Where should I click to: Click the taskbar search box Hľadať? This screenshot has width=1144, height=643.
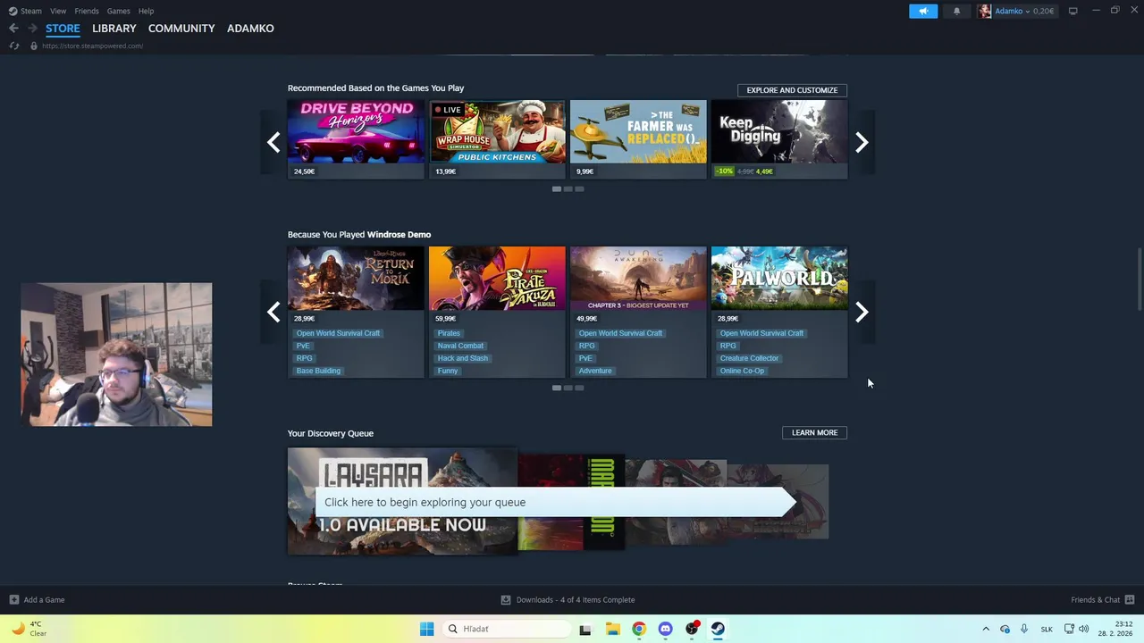pyautogui.click(x=508, y=629)
